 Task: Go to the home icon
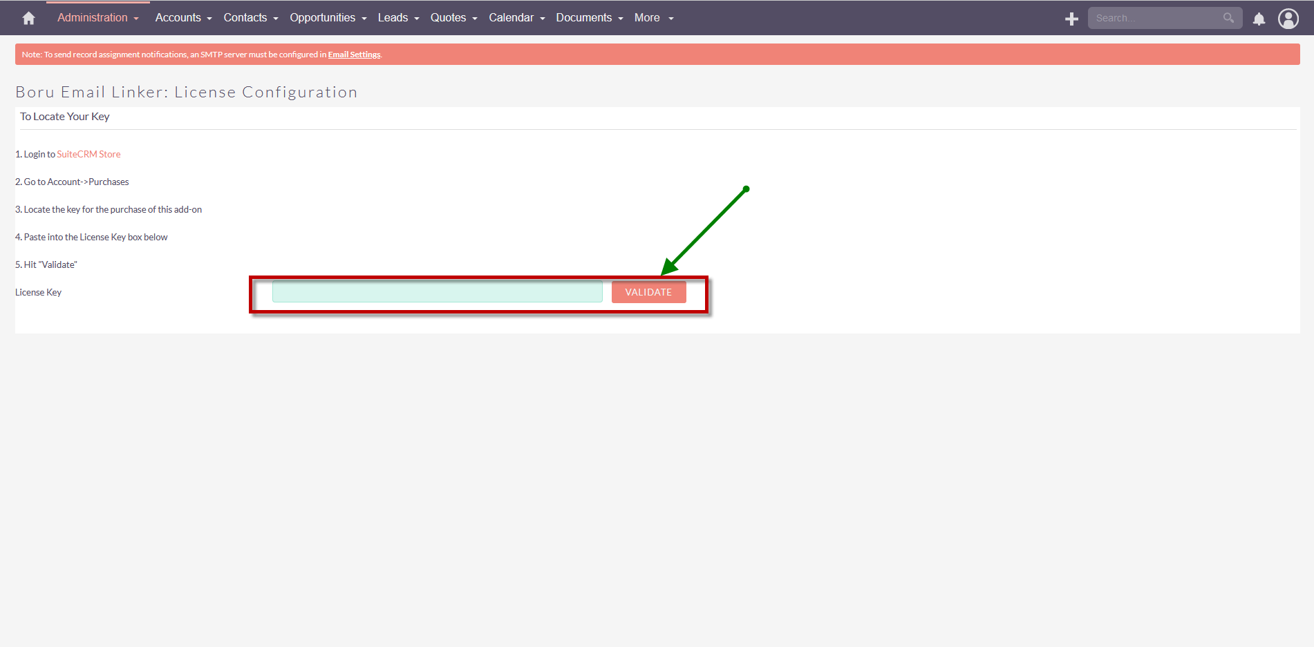[28, 18]
